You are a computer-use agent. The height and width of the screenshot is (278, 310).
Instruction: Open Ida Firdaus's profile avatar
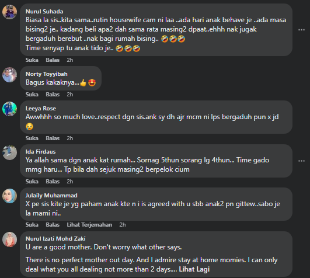coord(9,152)
